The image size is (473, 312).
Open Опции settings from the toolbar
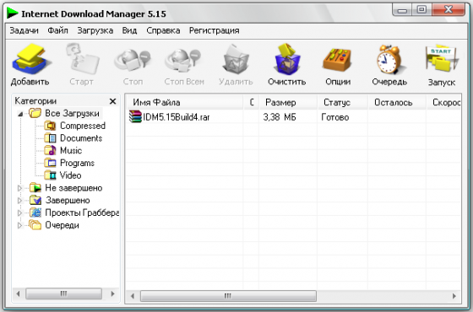tap(337, 60)
